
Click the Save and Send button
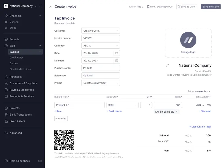tap(210, 6)
